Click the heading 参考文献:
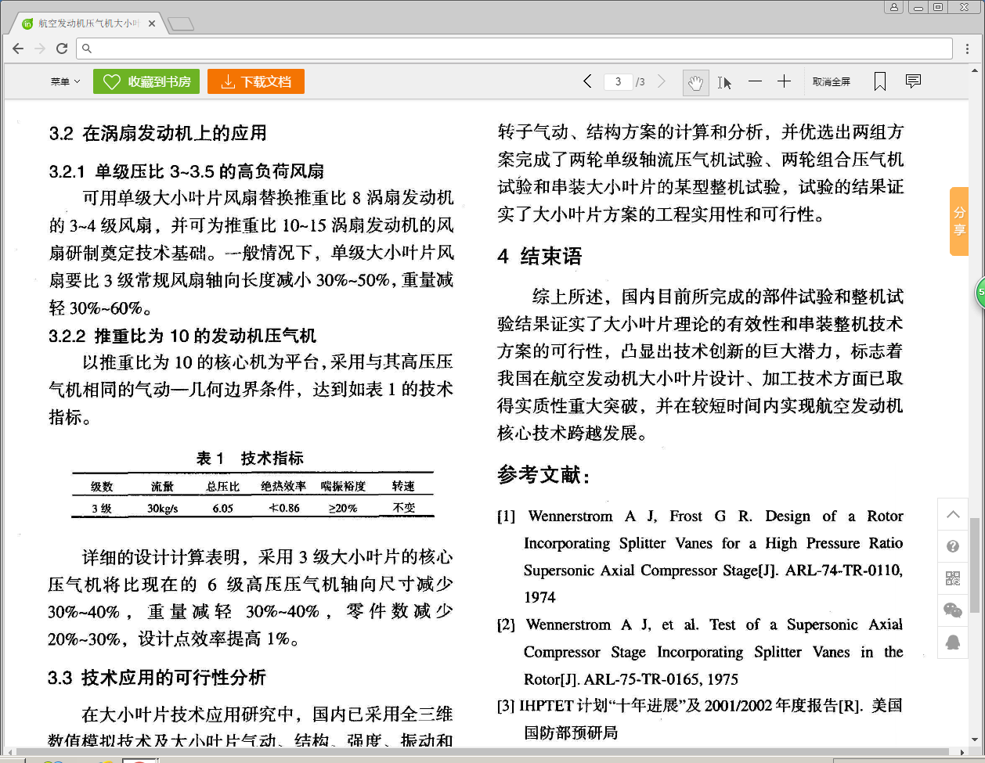 click(x=543, y=474)
